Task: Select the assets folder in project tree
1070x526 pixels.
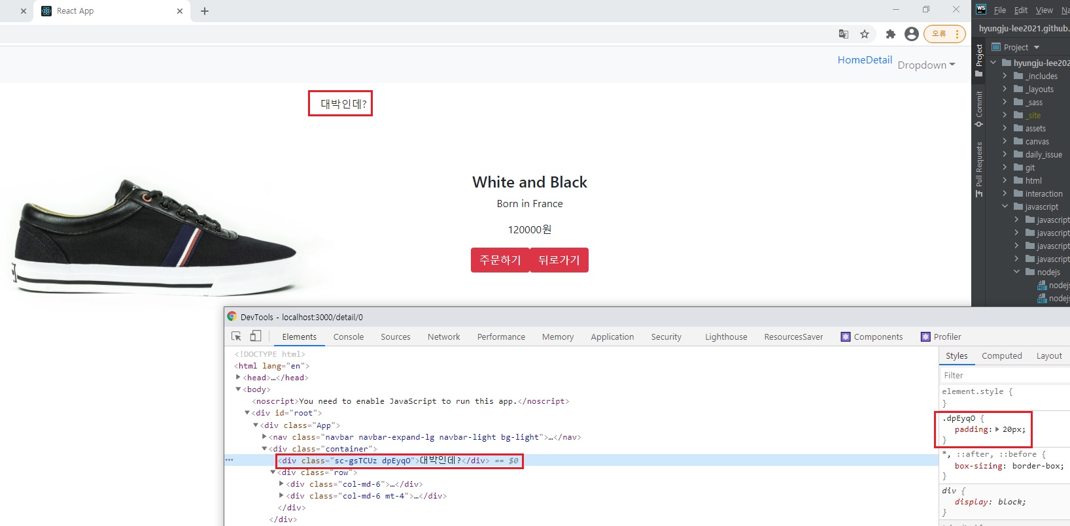Action: click(1035, 129)
